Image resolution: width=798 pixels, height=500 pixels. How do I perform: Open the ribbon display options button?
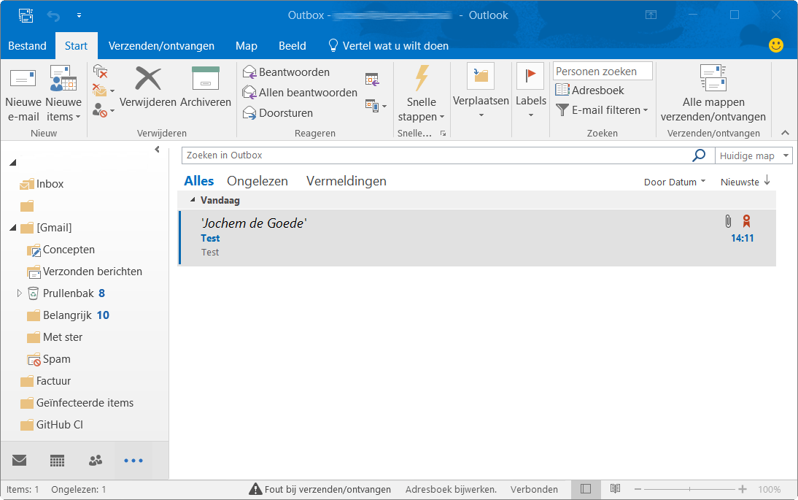click(651, 15)
